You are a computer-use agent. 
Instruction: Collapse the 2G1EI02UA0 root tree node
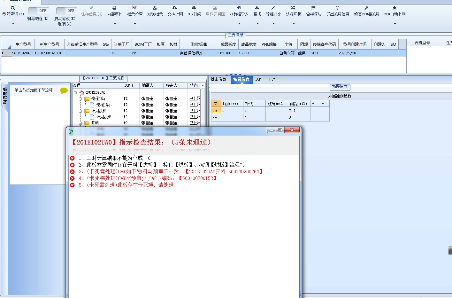pyautogui.click(x=75, y=93)
